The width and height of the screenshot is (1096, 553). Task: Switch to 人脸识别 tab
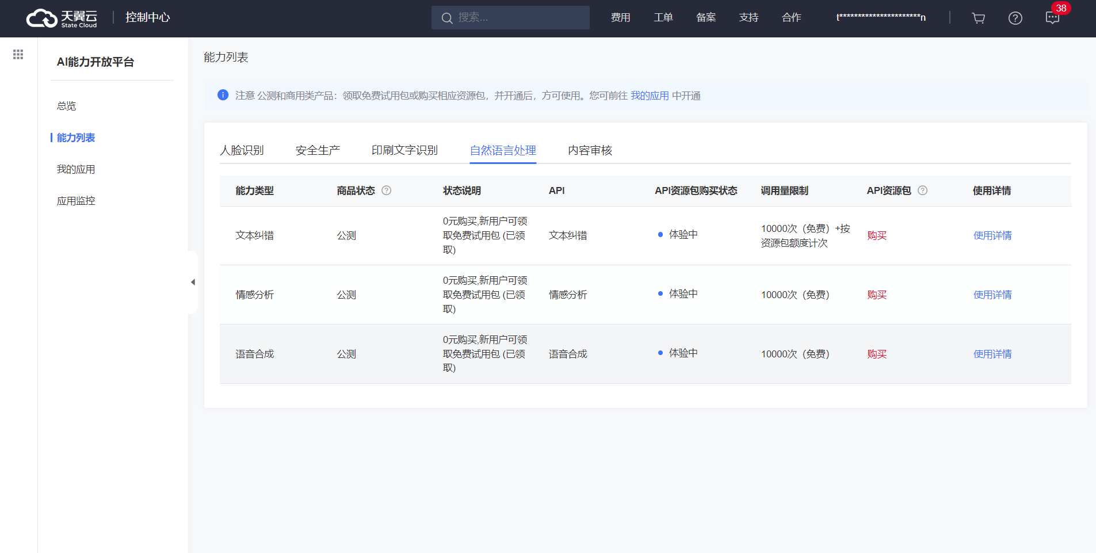[x=242, y=150]
